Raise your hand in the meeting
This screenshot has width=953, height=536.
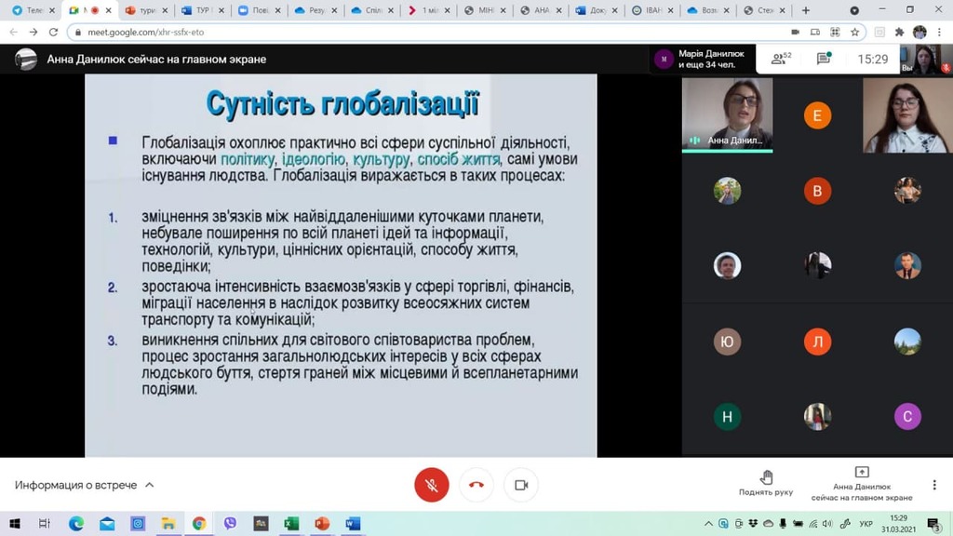[x=766, y=483]
